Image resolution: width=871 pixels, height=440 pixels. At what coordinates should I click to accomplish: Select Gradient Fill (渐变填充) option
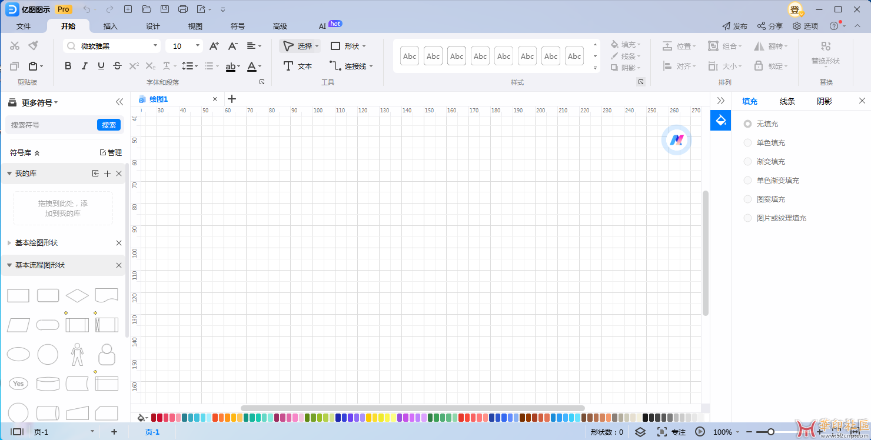pyautogui.click(x=764, y=162)
